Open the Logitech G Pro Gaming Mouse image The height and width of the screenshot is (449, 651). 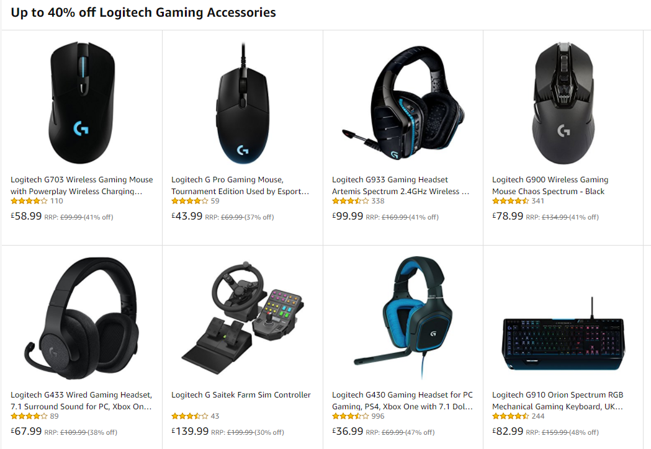tap(243, 104)
